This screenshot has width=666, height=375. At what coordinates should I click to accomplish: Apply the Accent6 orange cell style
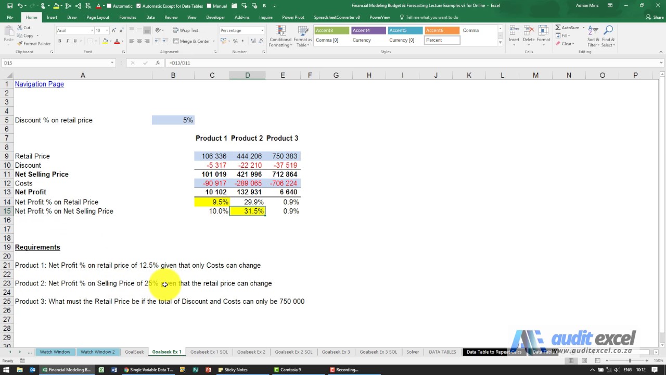click(x=442, y=30)
